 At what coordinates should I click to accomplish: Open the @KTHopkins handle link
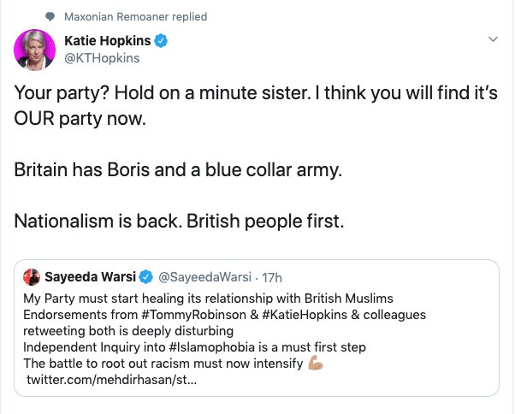click(102, 58)
